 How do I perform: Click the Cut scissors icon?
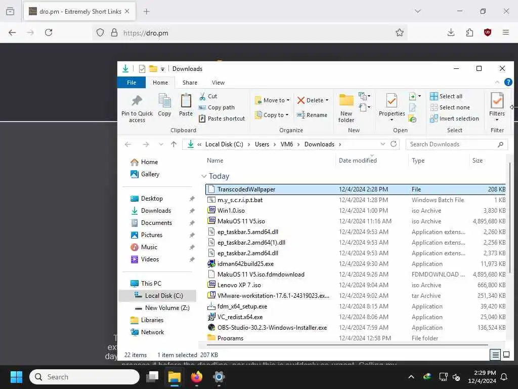202,96
